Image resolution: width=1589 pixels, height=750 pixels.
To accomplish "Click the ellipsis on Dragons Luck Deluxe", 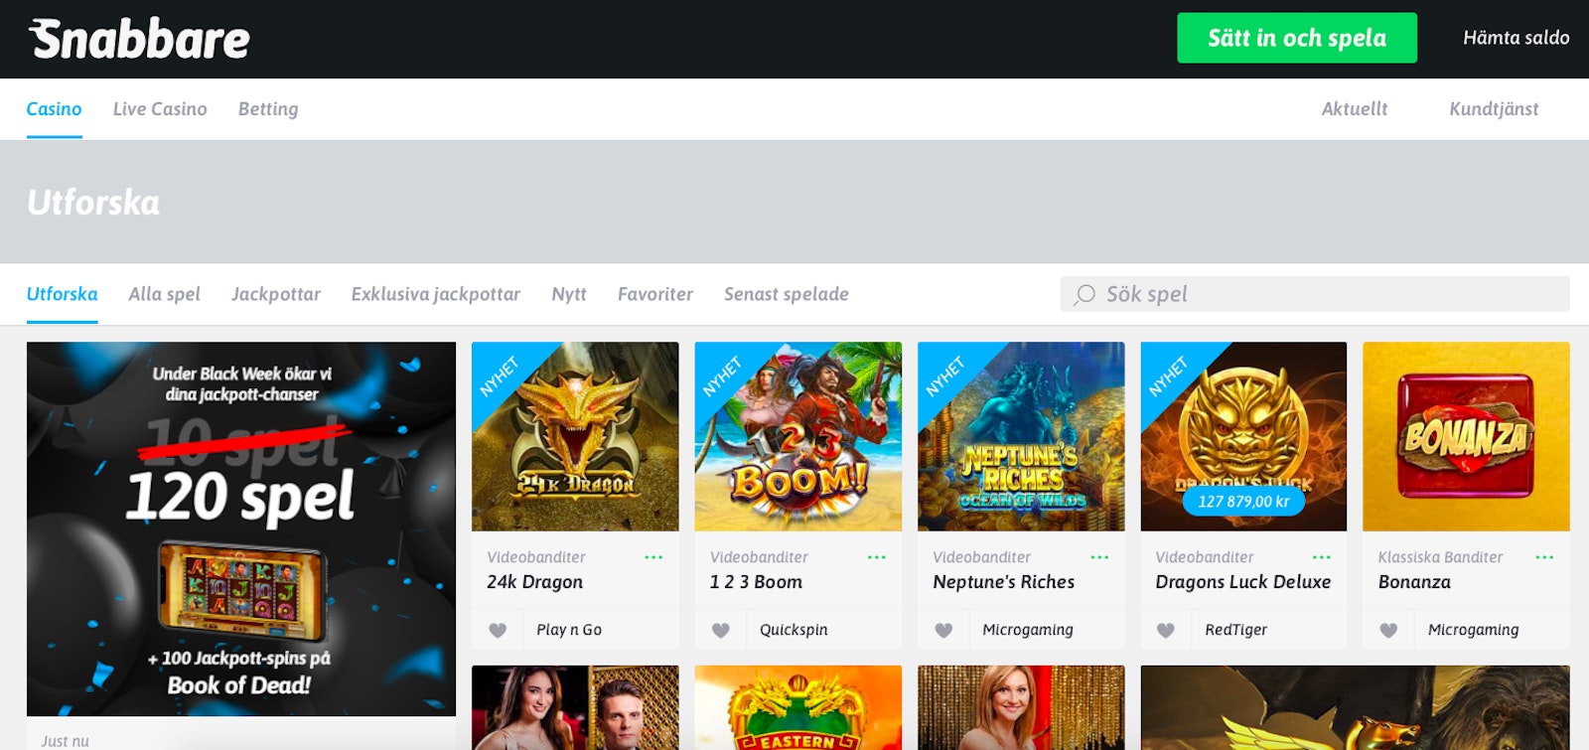I will click(x=1322, y=557).
